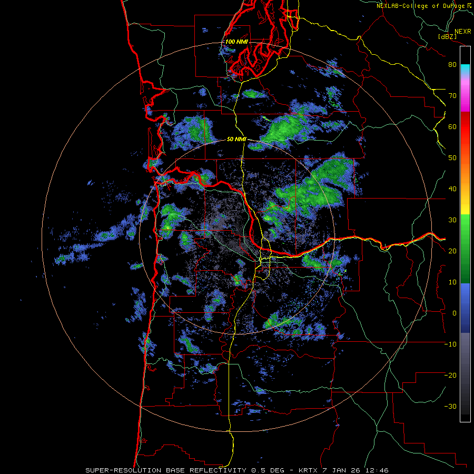Click the -30 value on the dBZ scale
The height and width of the screenshot is (474, 474).
450,406
